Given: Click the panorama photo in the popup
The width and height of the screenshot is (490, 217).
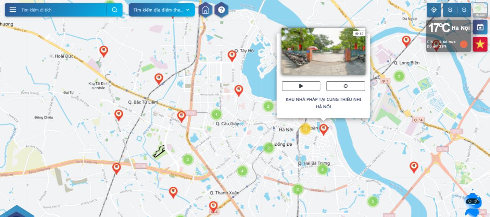Looking at the screenshot, I should tap(323, 51).
